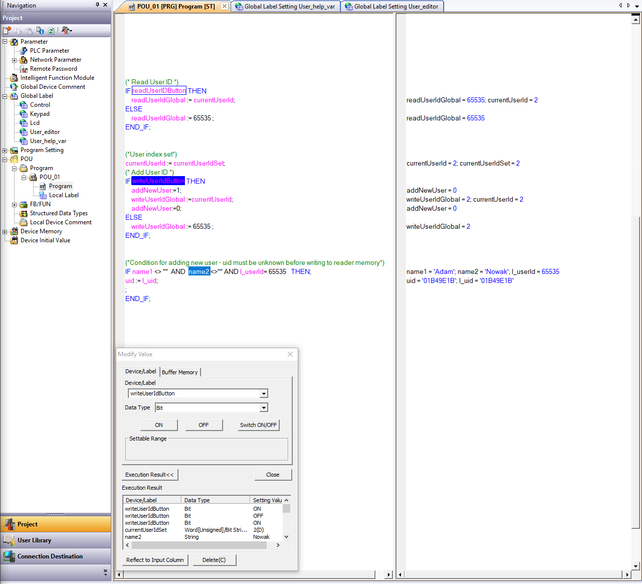642x584 pixels.
Task: Click the Device/Label column header
Action: (x=152, y=500)
